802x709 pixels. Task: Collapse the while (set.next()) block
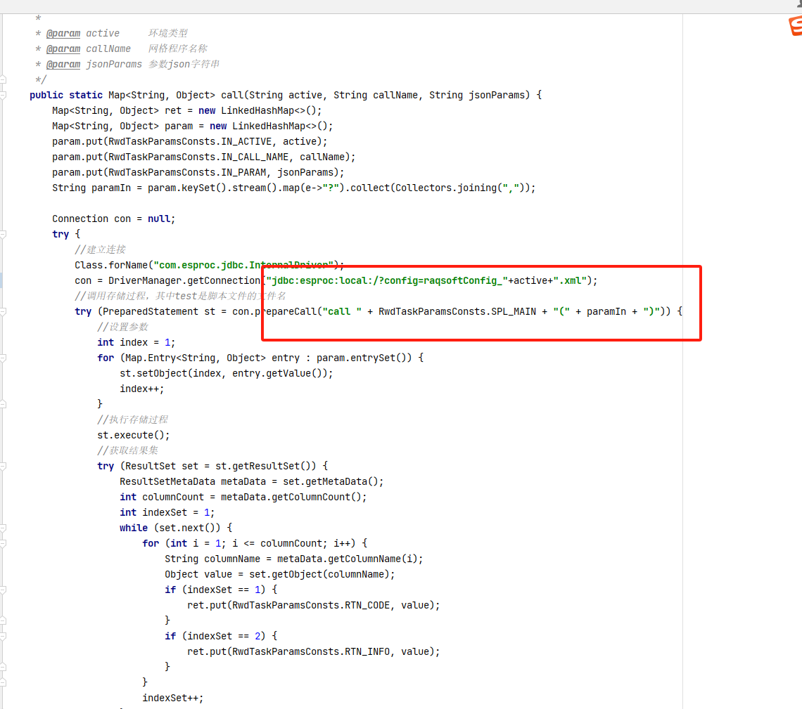4,528
